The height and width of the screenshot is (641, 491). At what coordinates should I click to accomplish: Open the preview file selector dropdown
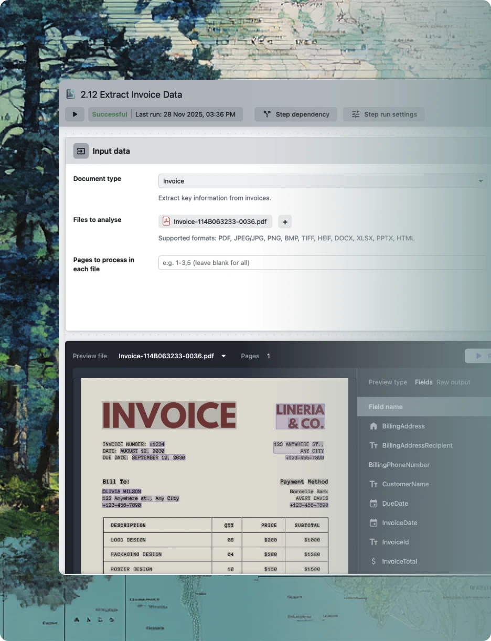tap(223, 356)
